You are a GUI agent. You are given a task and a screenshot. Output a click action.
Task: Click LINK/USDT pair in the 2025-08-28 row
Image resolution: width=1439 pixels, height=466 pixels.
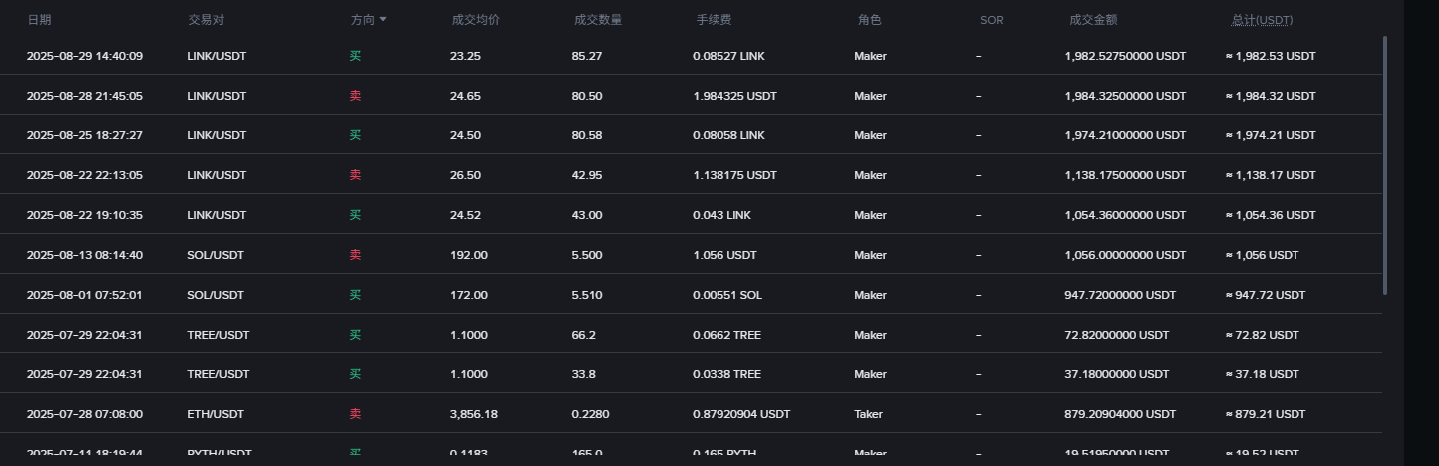coord(216,96)
